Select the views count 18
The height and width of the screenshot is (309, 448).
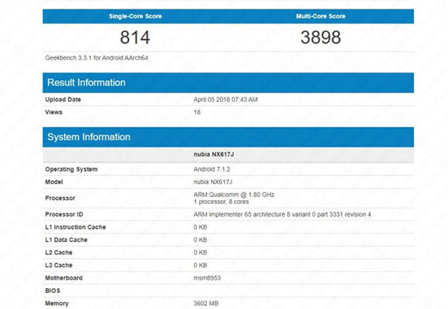tap(197, 112)
